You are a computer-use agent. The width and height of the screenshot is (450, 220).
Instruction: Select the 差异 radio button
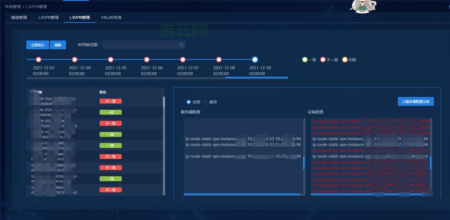[205, 102]
